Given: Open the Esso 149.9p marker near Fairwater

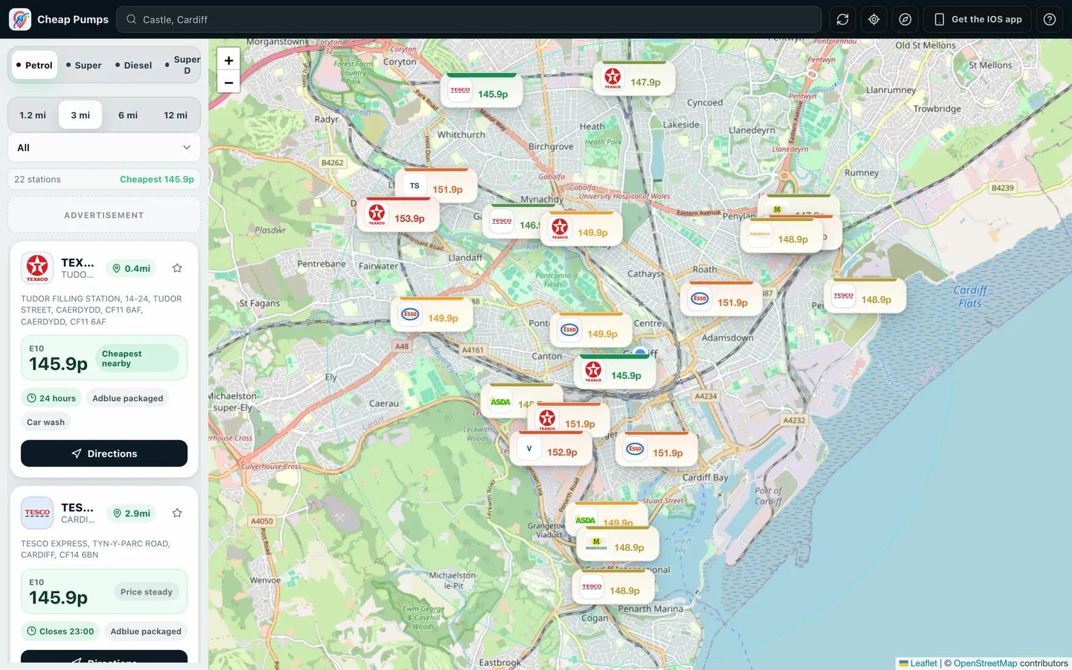Looking at the screenshot, I should [x=431, y=316].
